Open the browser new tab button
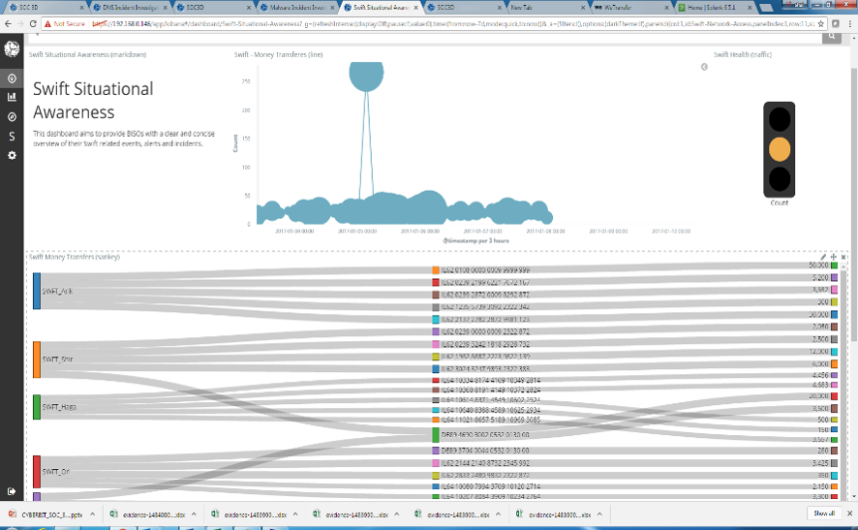Screen dimensions: 858x530 click(x=766, y=8)
